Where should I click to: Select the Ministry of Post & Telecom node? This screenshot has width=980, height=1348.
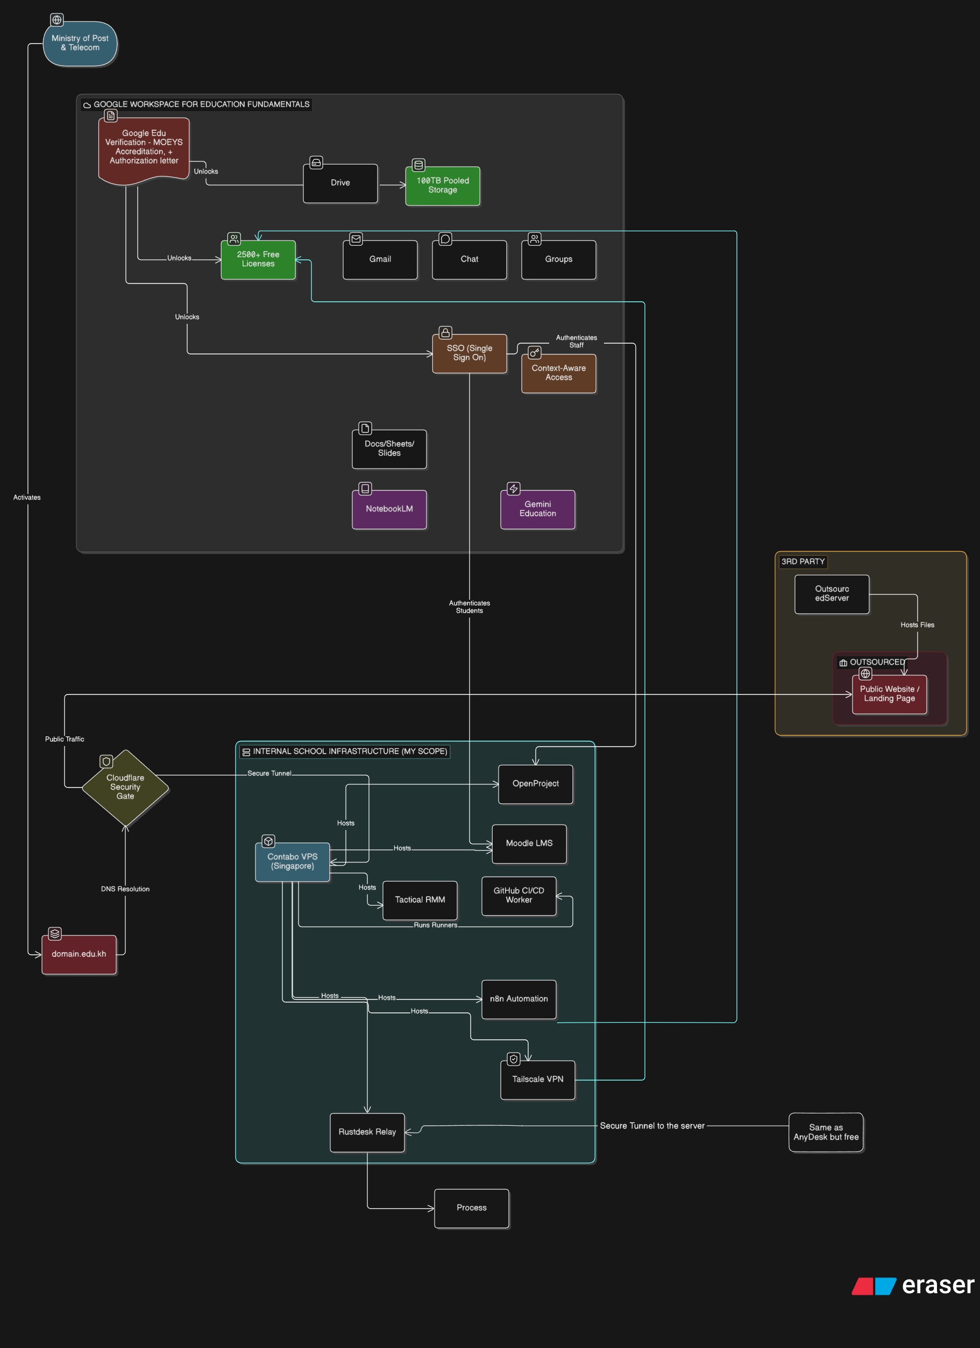pos(80,44)
